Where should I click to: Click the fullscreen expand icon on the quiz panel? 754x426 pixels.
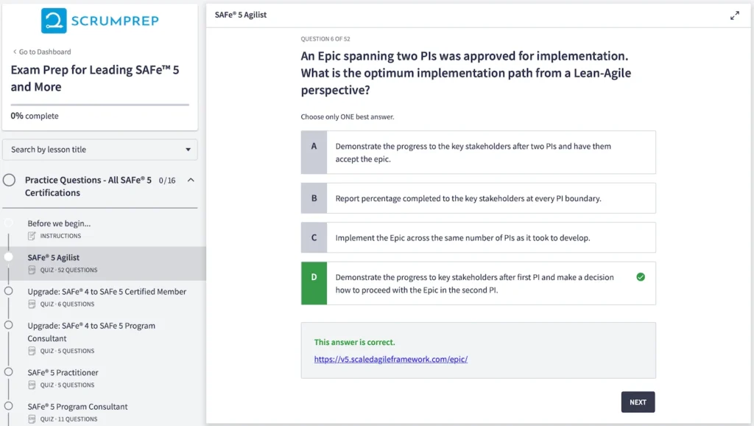pyautogui.click(x=734, y=13)
